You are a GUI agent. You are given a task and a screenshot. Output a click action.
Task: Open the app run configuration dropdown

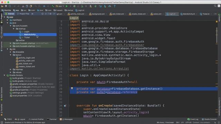(x=60, y=6)
